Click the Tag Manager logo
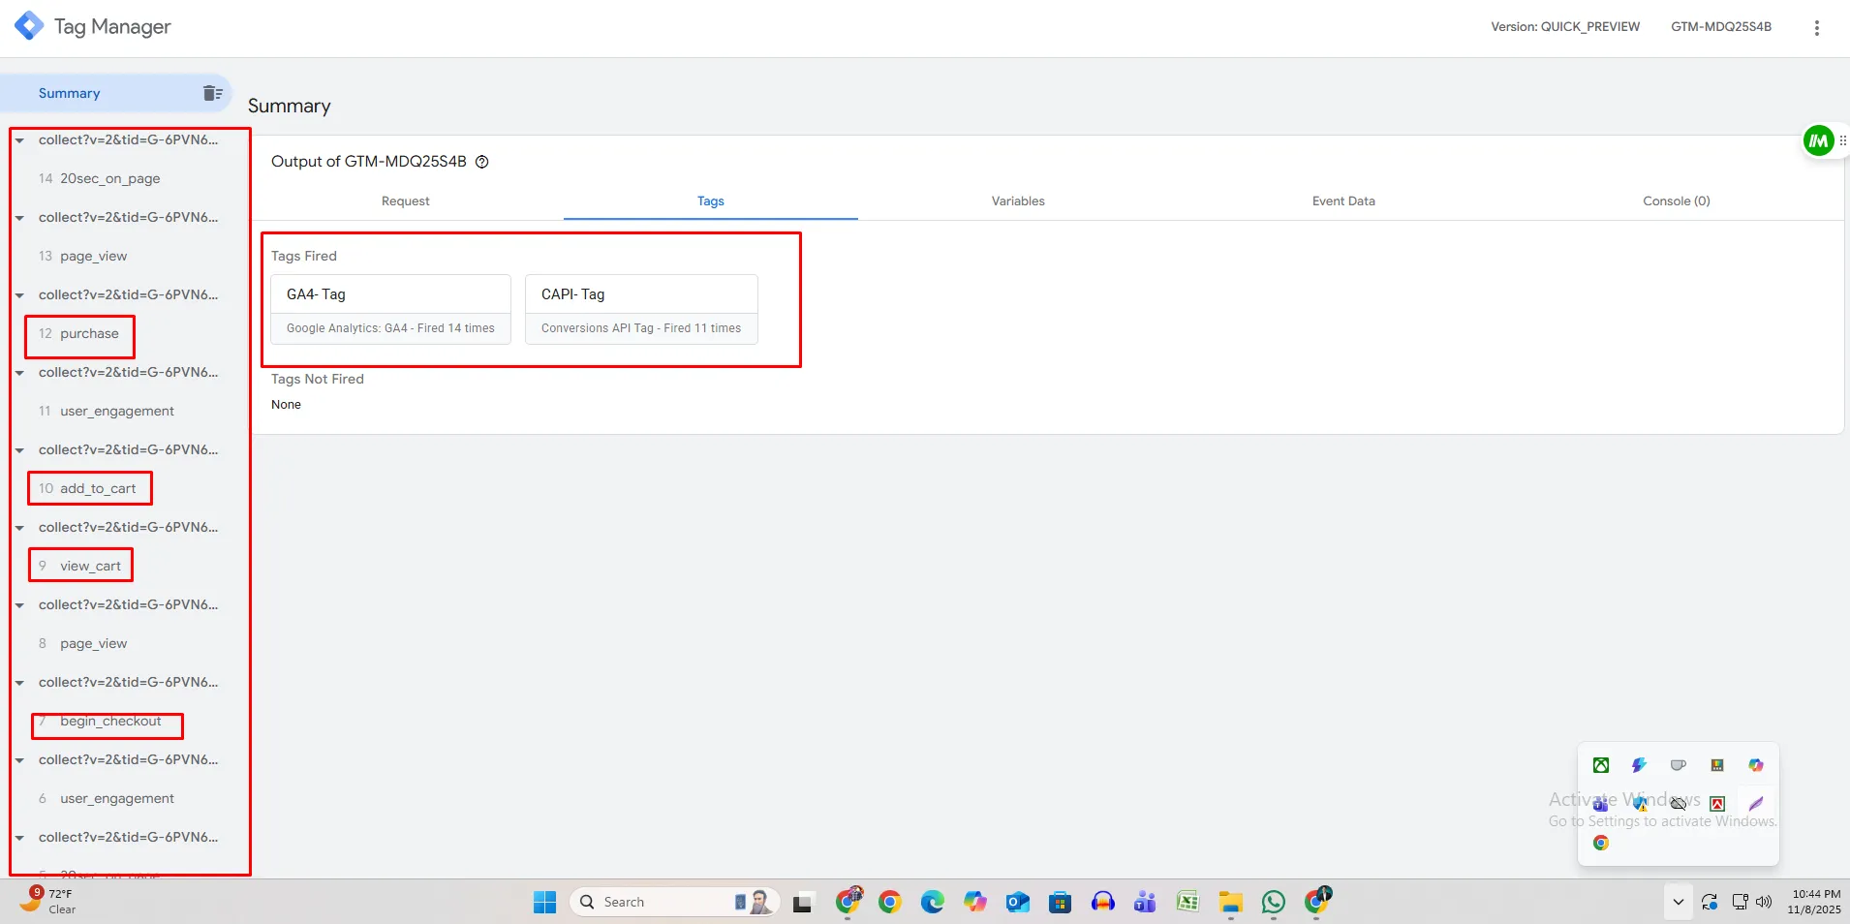Viewport: 1850px width, 924px height. (29, 26)
